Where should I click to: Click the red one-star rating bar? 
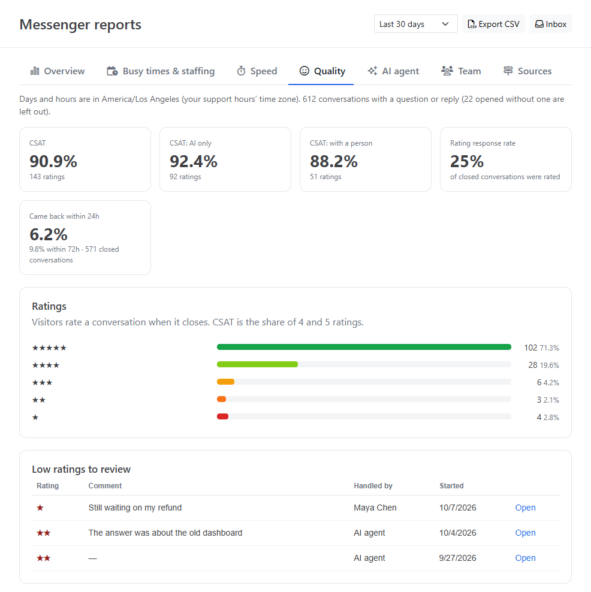[x=222, y=416]
